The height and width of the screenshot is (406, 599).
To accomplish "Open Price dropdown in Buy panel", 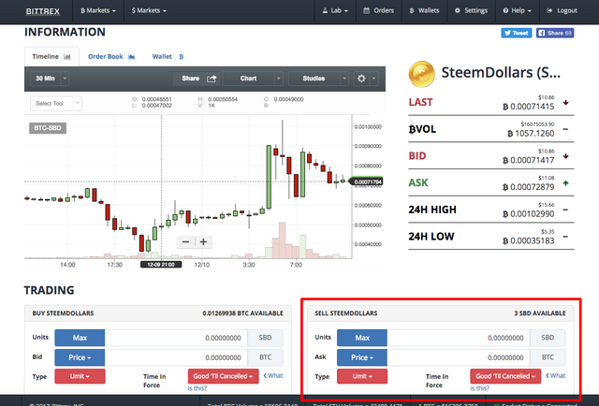I will point(80,357).
